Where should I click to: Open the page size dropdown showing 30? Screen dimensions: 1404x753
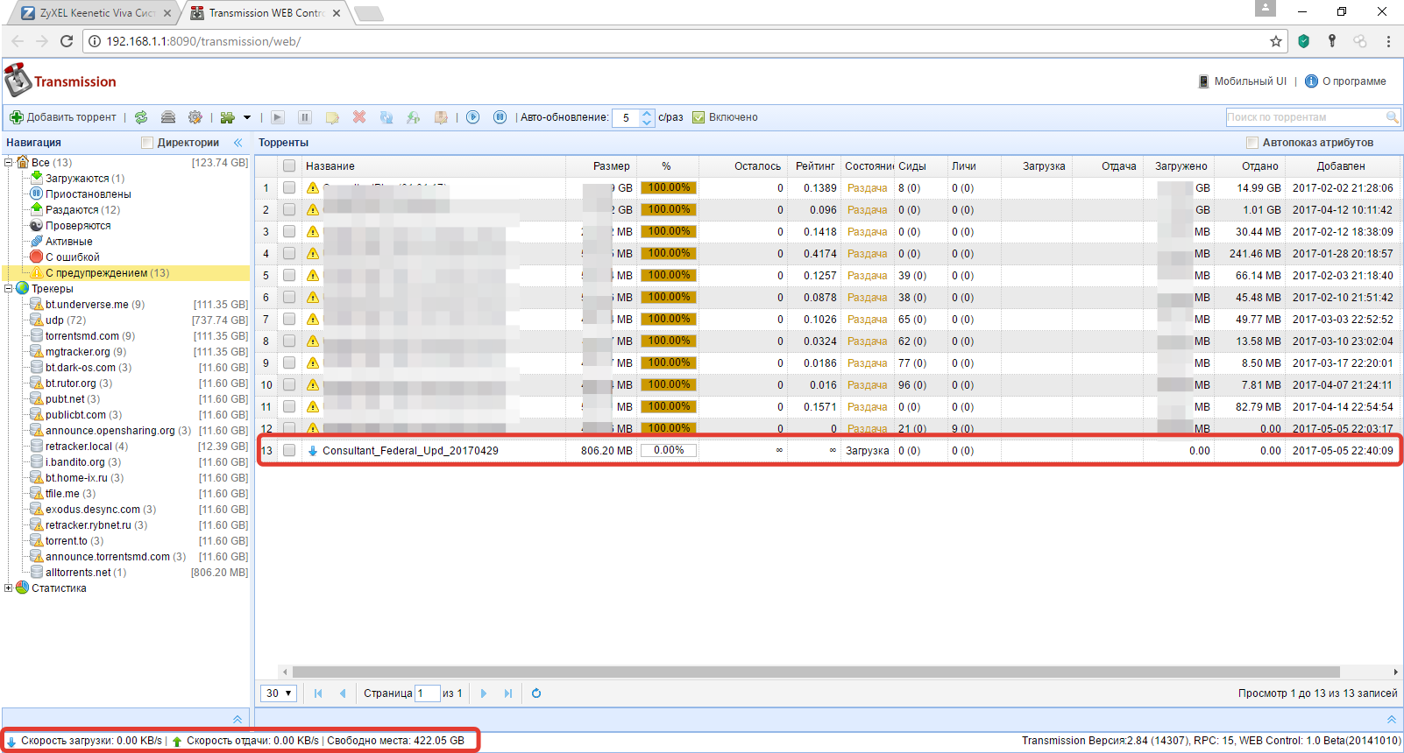279,693
